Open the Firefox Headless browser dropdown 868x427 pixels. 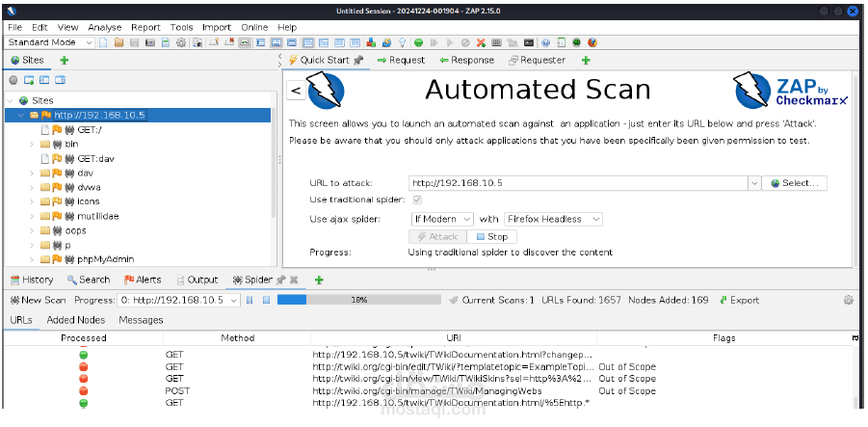pyautogui.click(x=552, y=220)
